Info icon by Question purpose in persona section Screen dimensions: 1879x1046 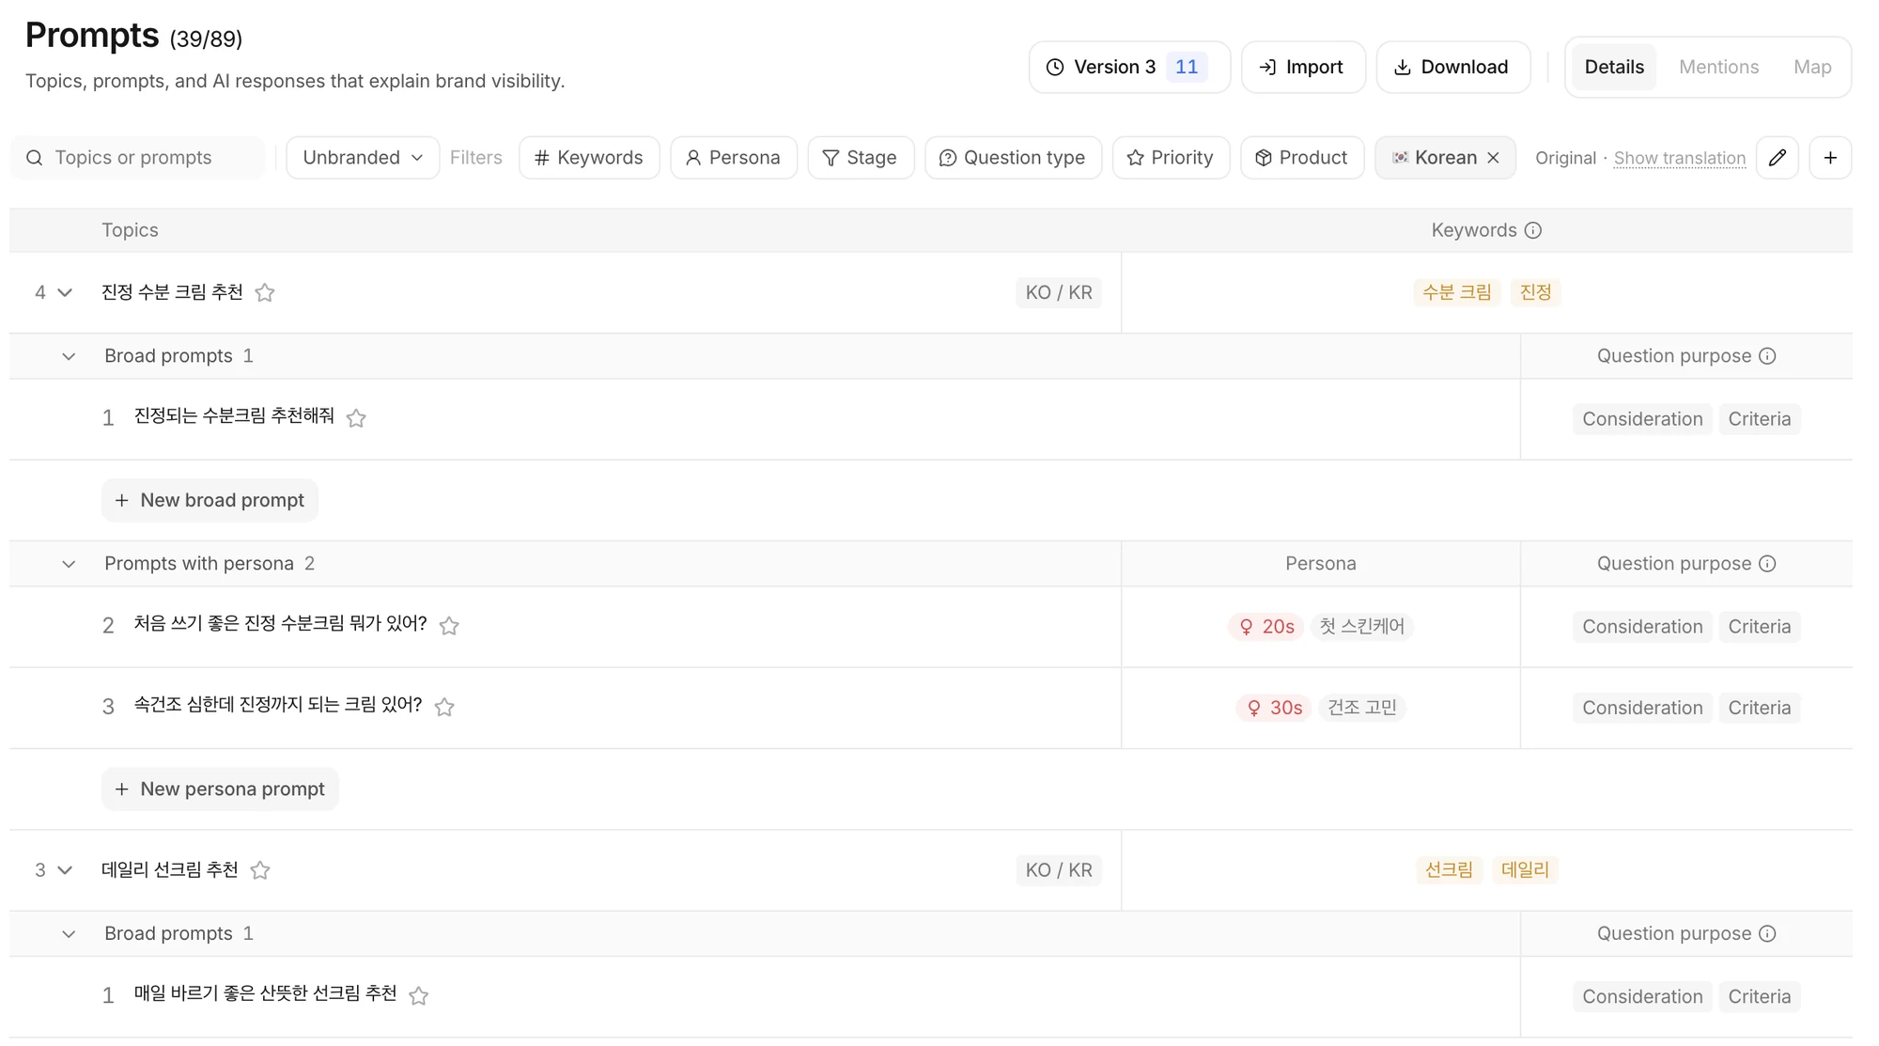tap(1767, 564)
